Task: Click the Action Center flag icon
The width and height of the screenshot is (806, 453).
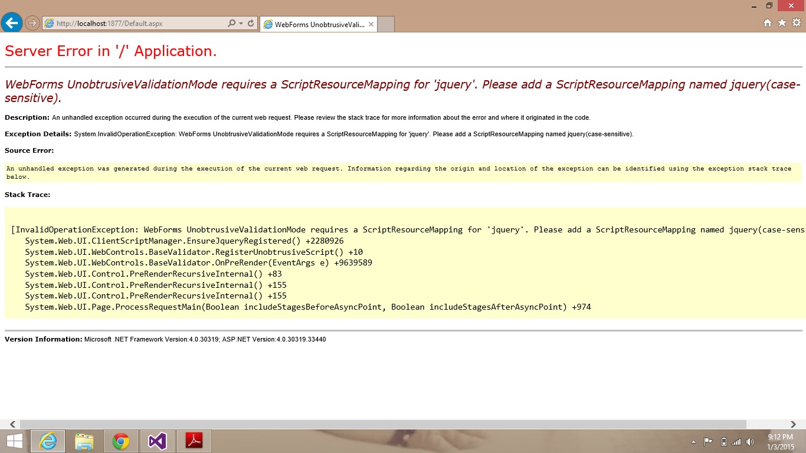Action: click(x=707, y=441)
